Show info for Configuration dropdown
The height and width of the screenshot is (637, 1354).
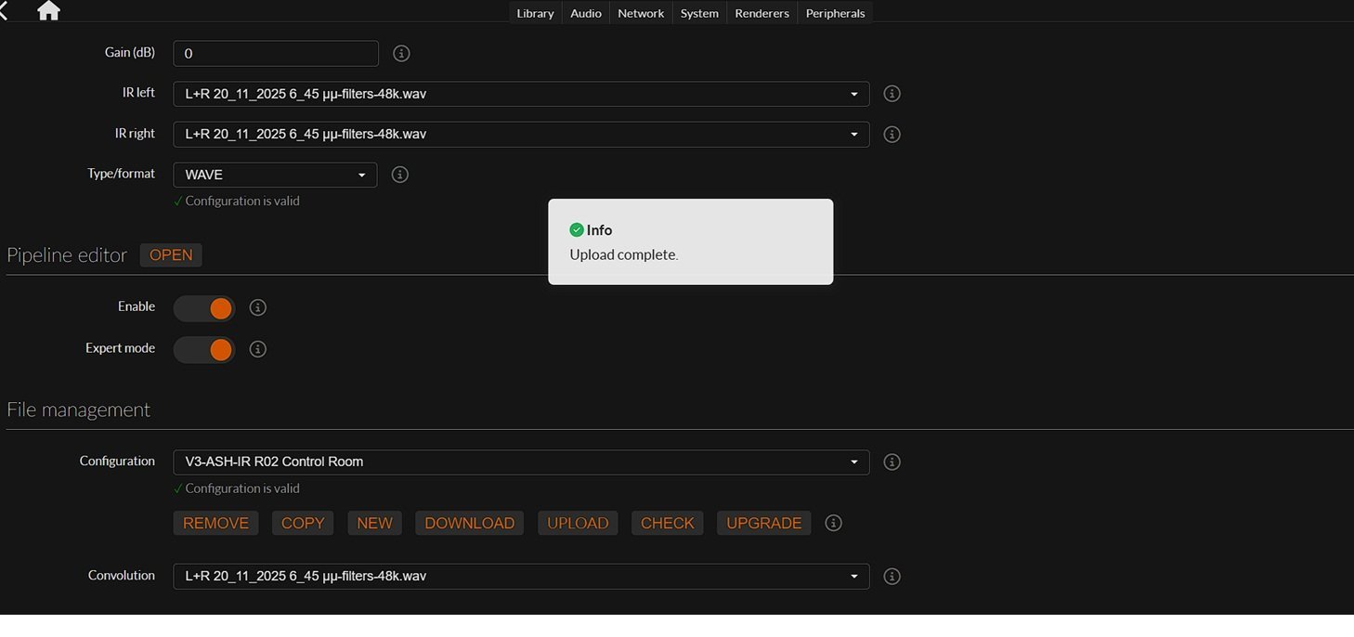tap(892, 462)
